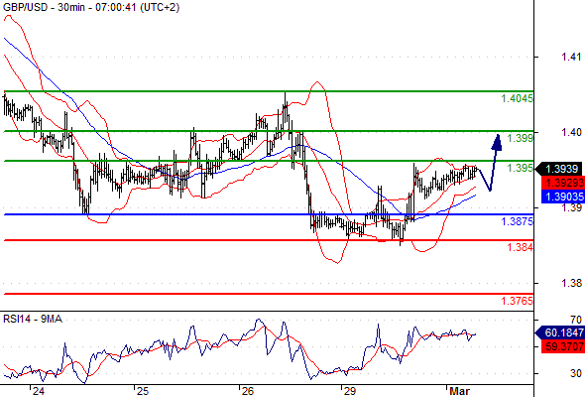Click the current price tag 1.3939

click(x=559, y=169)
